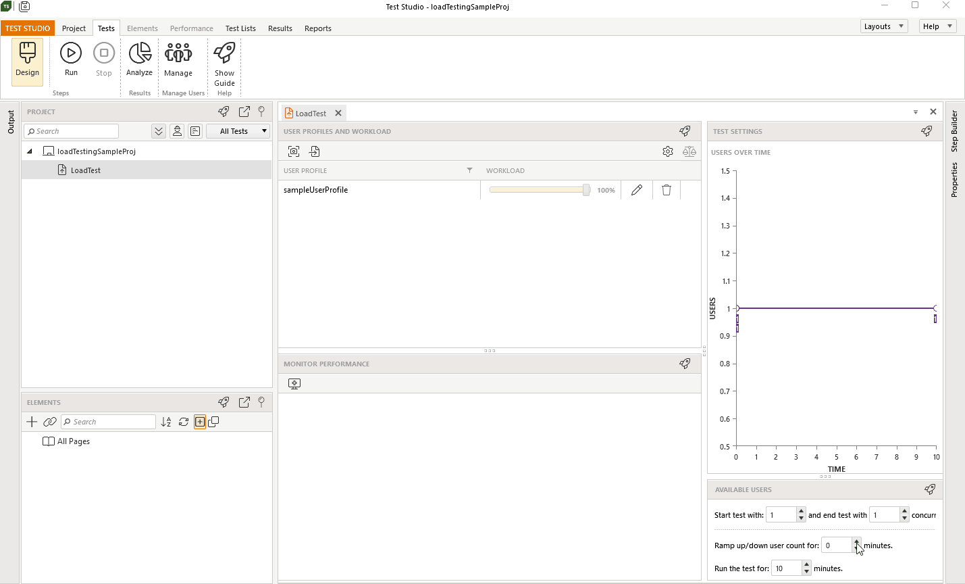Open Analyze results icon
The width and height of the screenshot is (965, 584).
pos(139,61)
